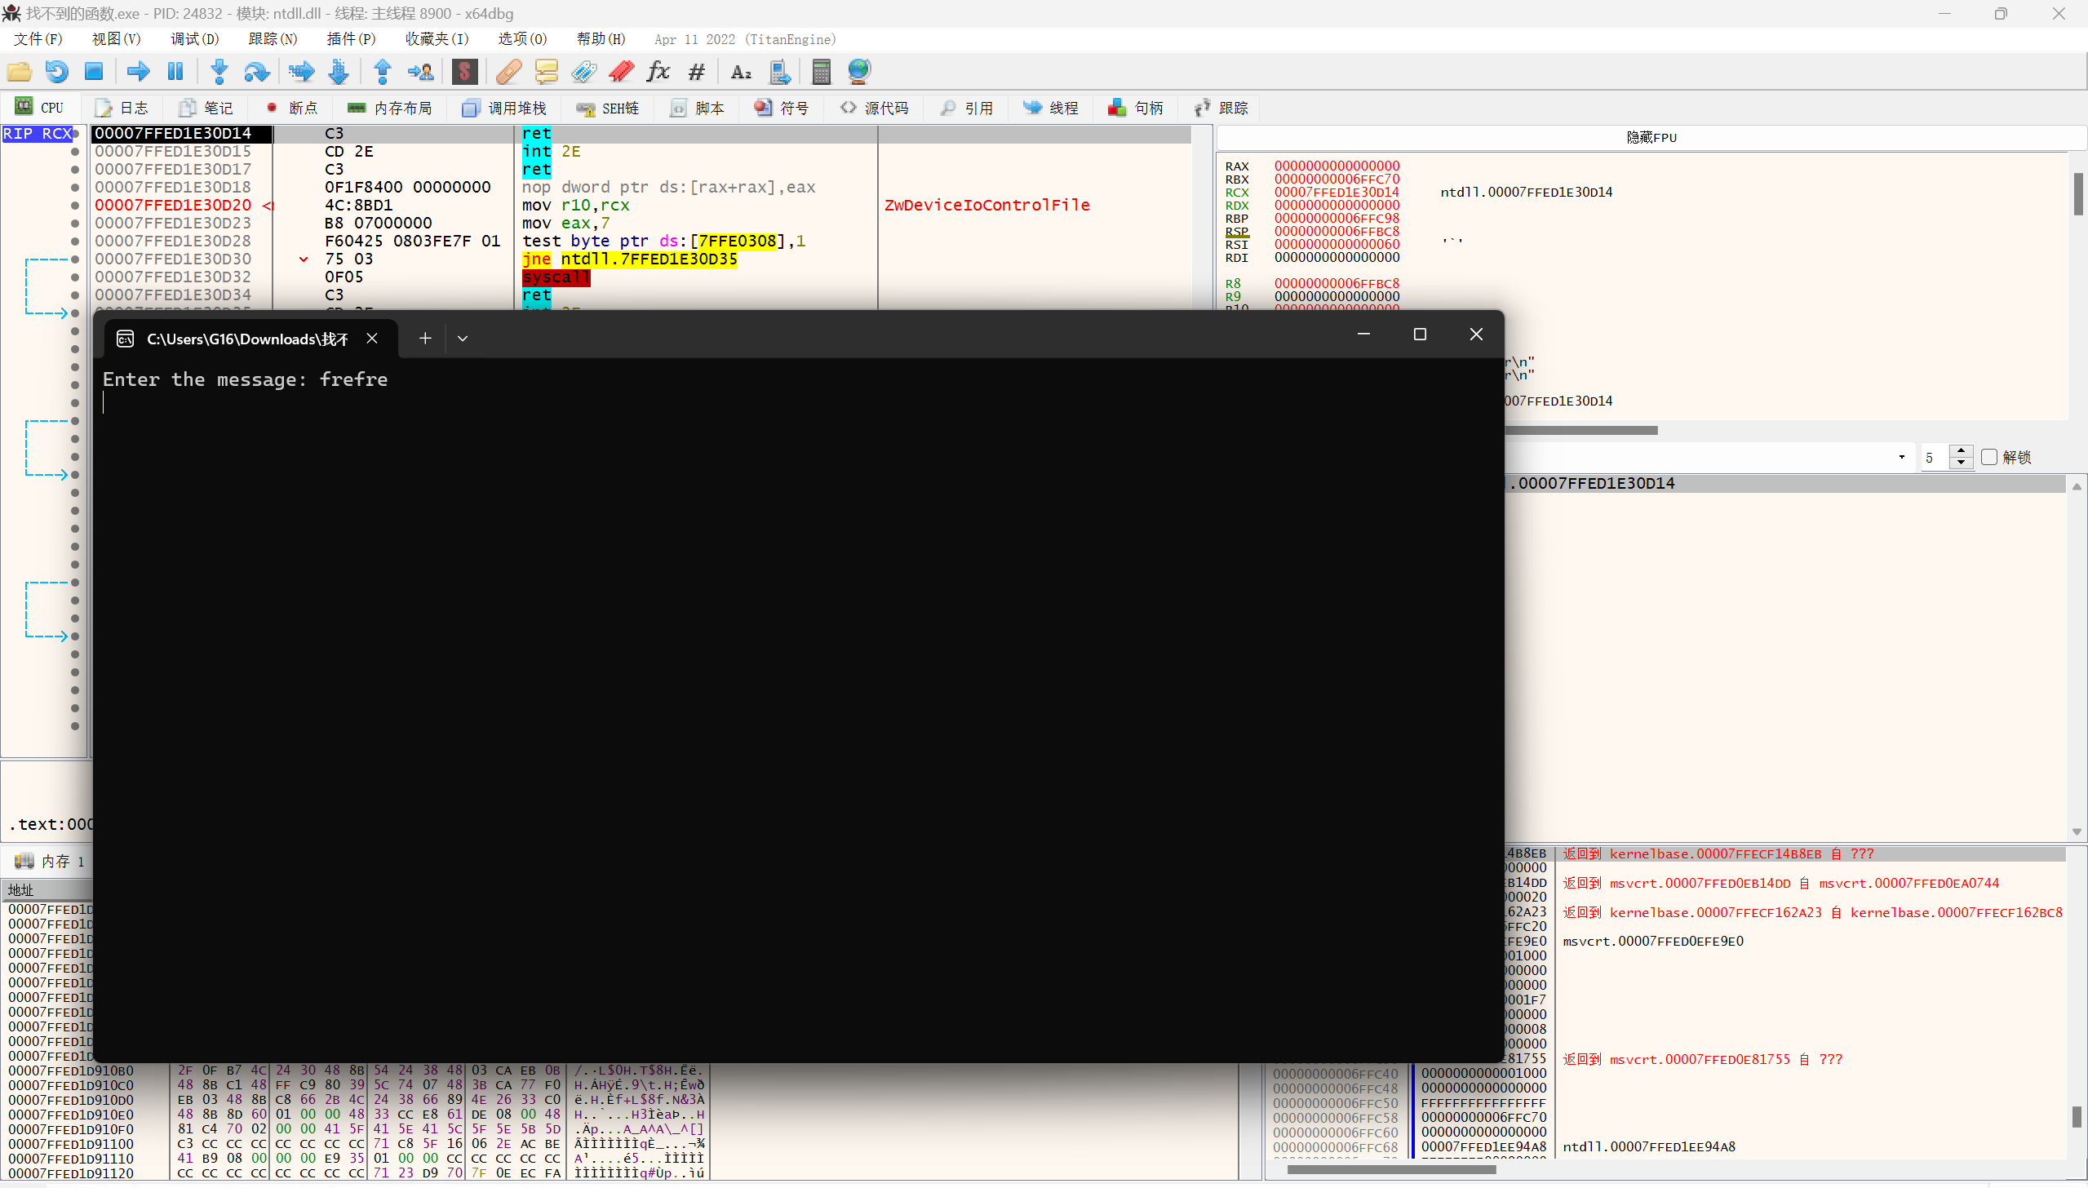Click the Run arrow toolbar icon
This screenshot has height=1188, width=2088.
click(138, 72)
